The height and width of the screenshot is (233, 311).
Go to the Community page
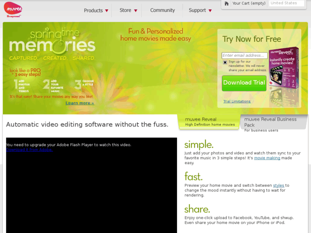163,10
